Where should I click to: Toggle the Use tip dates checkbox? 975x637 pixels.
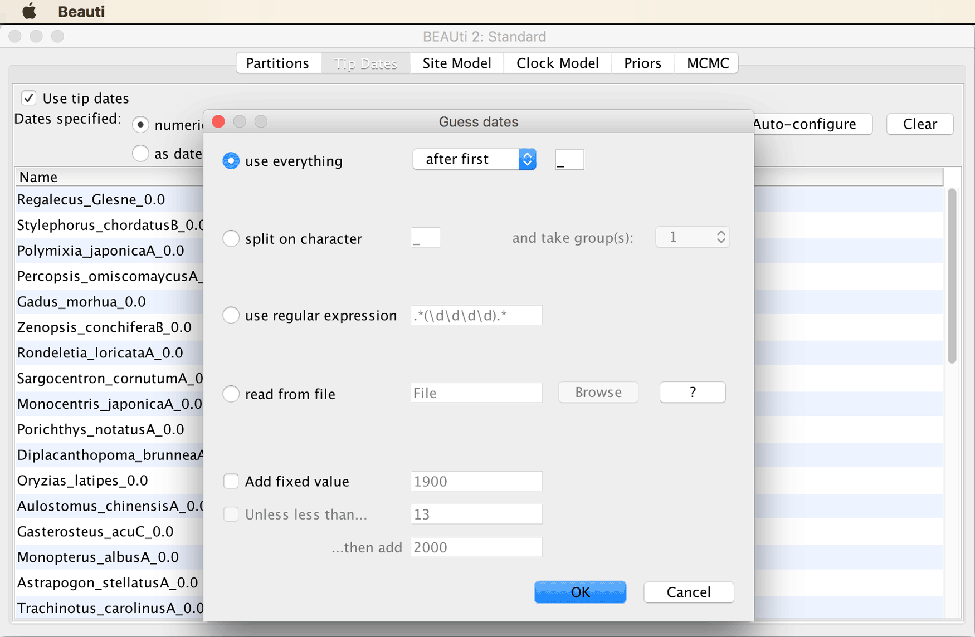click(29, 98)
